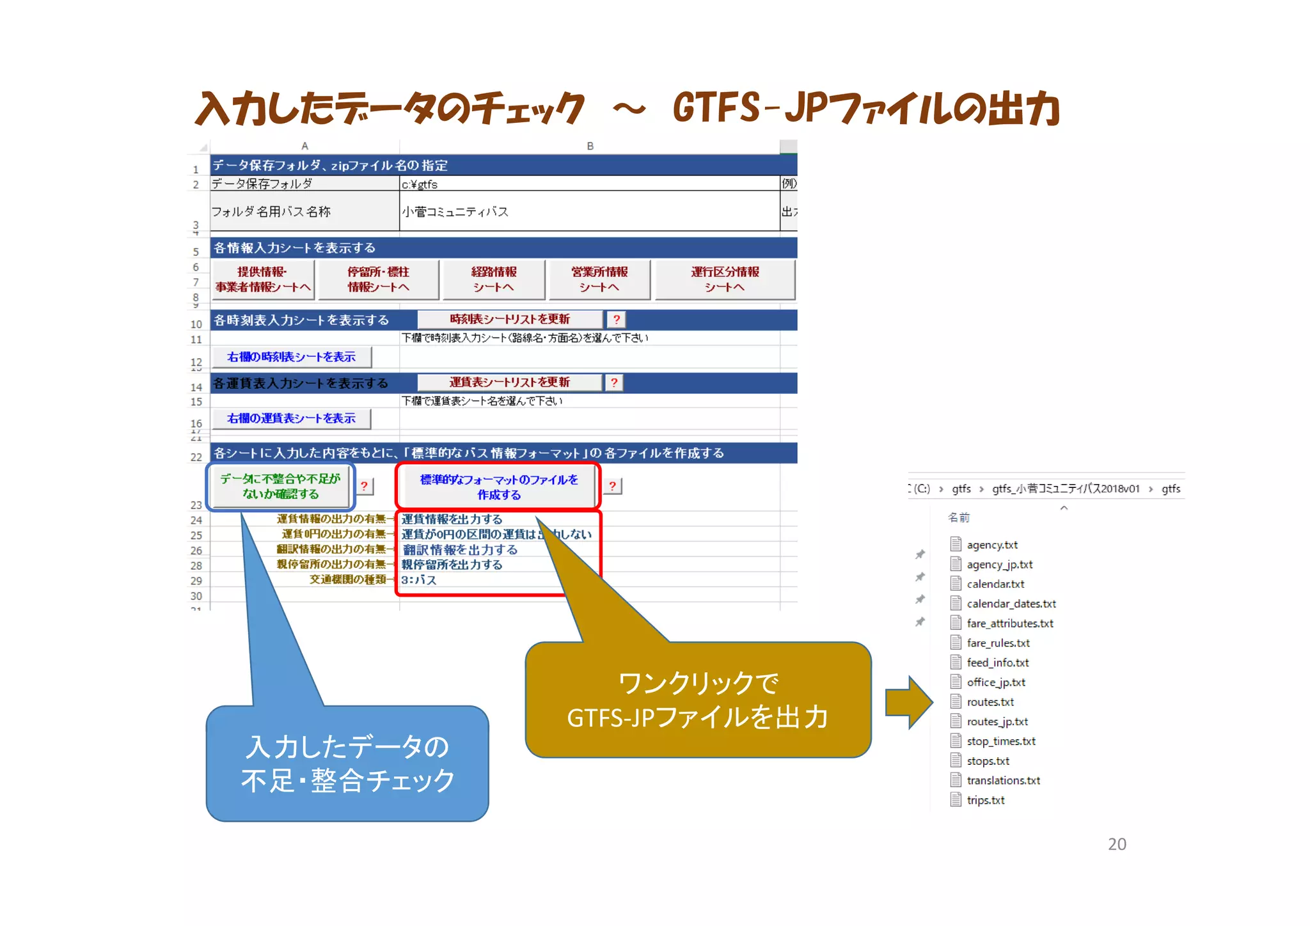Viewport: 1310px width, 926px height.
Task: Click help button next to the create files button
Action: 613,486
